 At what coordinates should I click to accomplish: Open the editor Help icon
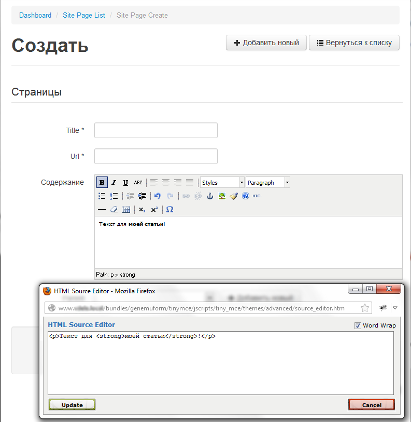(246, 196)
